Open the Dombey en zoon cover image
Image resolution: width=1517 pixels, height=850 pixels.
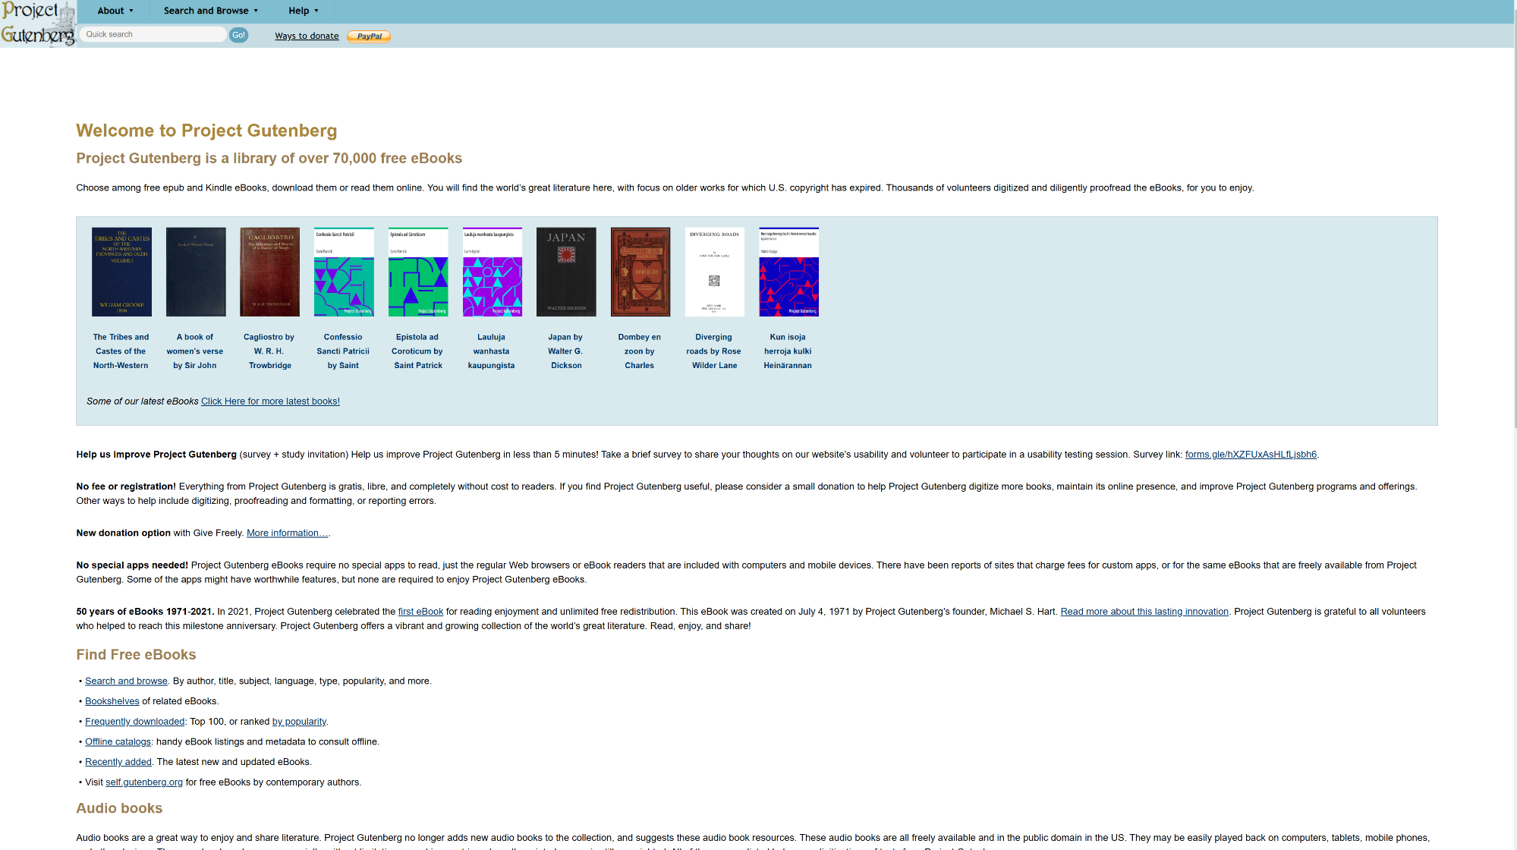pos(640,272)
